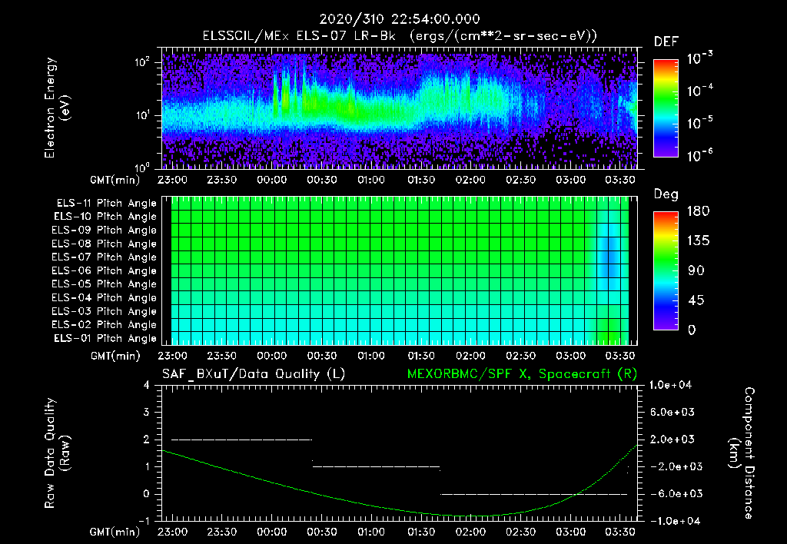Select the ELS-07 Pitch Angle row label
The height and width of the screenshot is (544, 787).
coord(104,257)
